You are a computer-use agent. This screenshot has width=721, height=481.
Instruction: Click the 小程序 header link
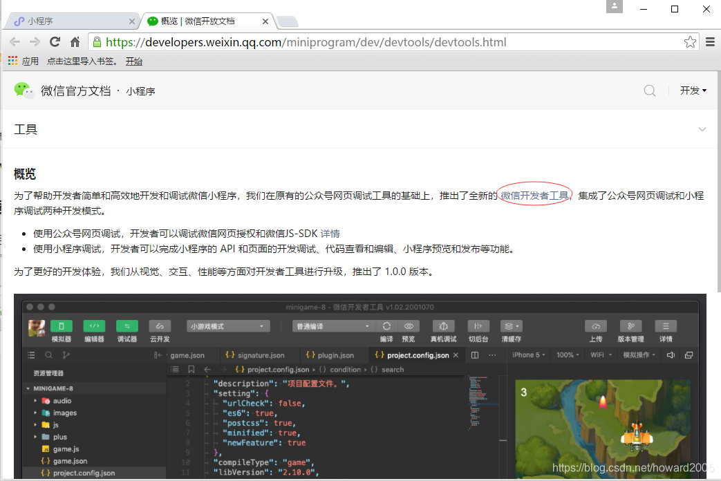(141, 91)
